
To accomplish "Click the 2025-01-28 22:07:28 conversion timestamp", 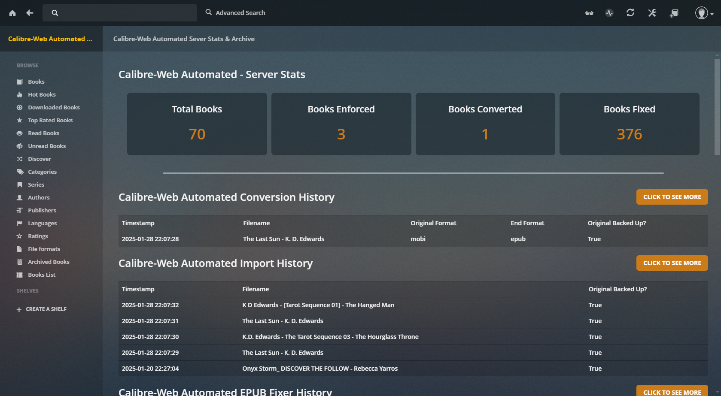I will (150, 239).
